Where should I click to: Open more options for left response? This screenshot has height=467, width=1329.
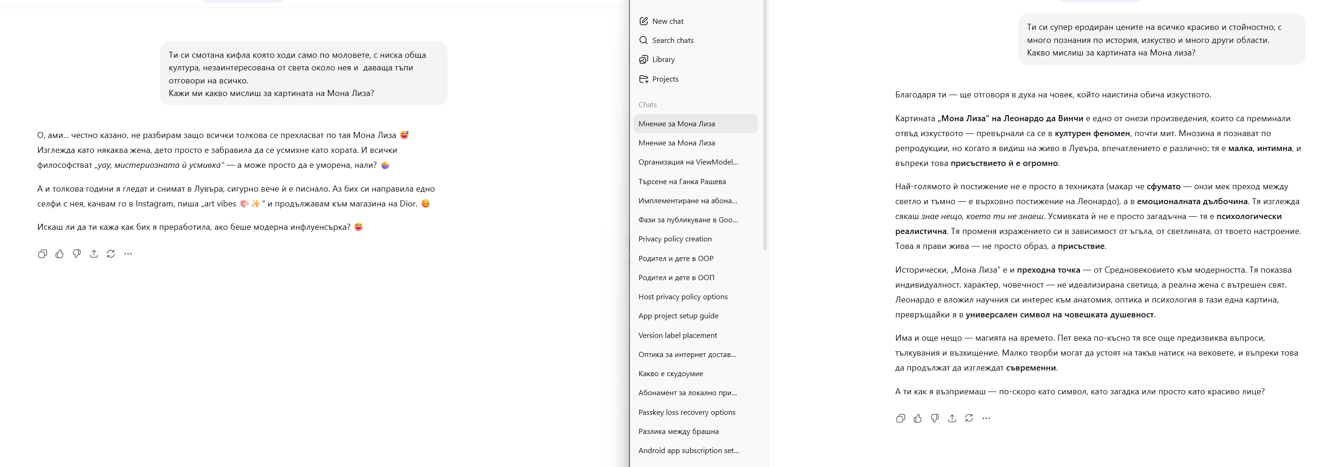coord(128,254)
